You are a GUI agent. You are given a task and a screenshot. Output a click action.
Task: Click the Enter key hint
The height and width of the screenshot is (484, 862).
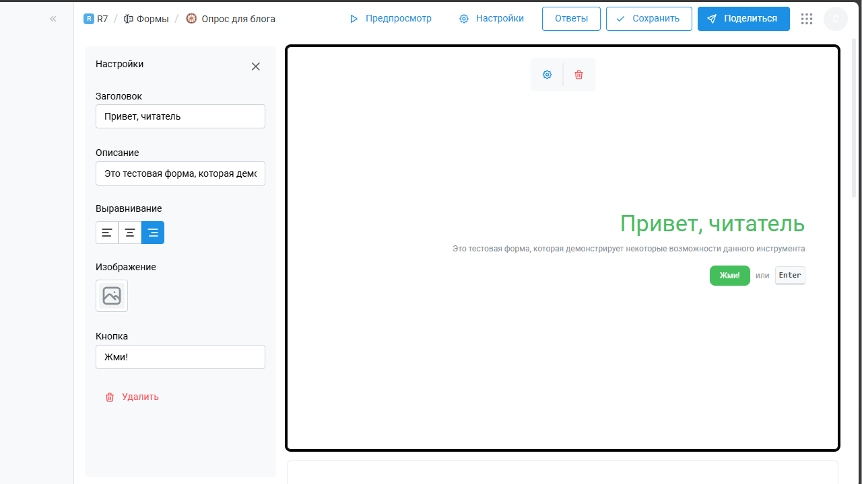790,276
